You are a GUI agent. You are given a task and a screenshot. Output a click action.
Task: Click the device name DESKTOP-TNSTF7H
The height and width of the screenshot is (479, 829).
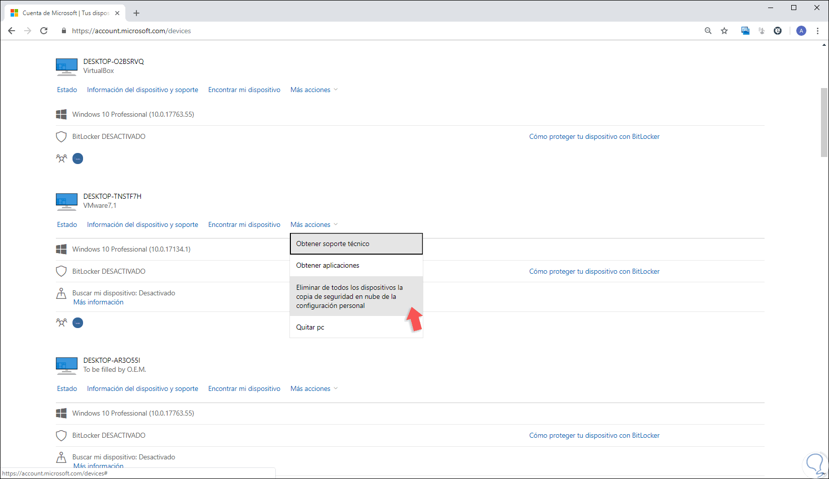click(x=112, y=196)
